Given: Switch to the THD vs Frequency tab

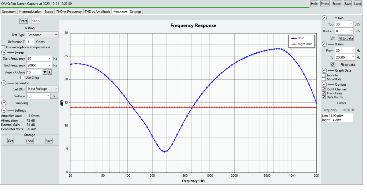Looking at the screenshot, I should tap(69, 12).
